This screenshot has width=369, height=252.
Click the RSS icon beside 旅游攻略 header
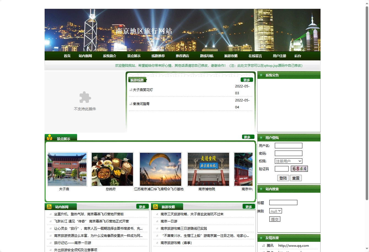point(156,206)
